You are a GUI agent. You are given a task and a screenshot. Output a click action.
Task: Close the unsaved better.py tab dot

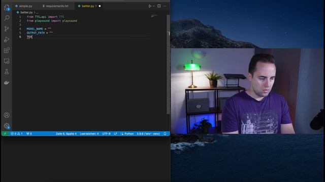(100, 6)
